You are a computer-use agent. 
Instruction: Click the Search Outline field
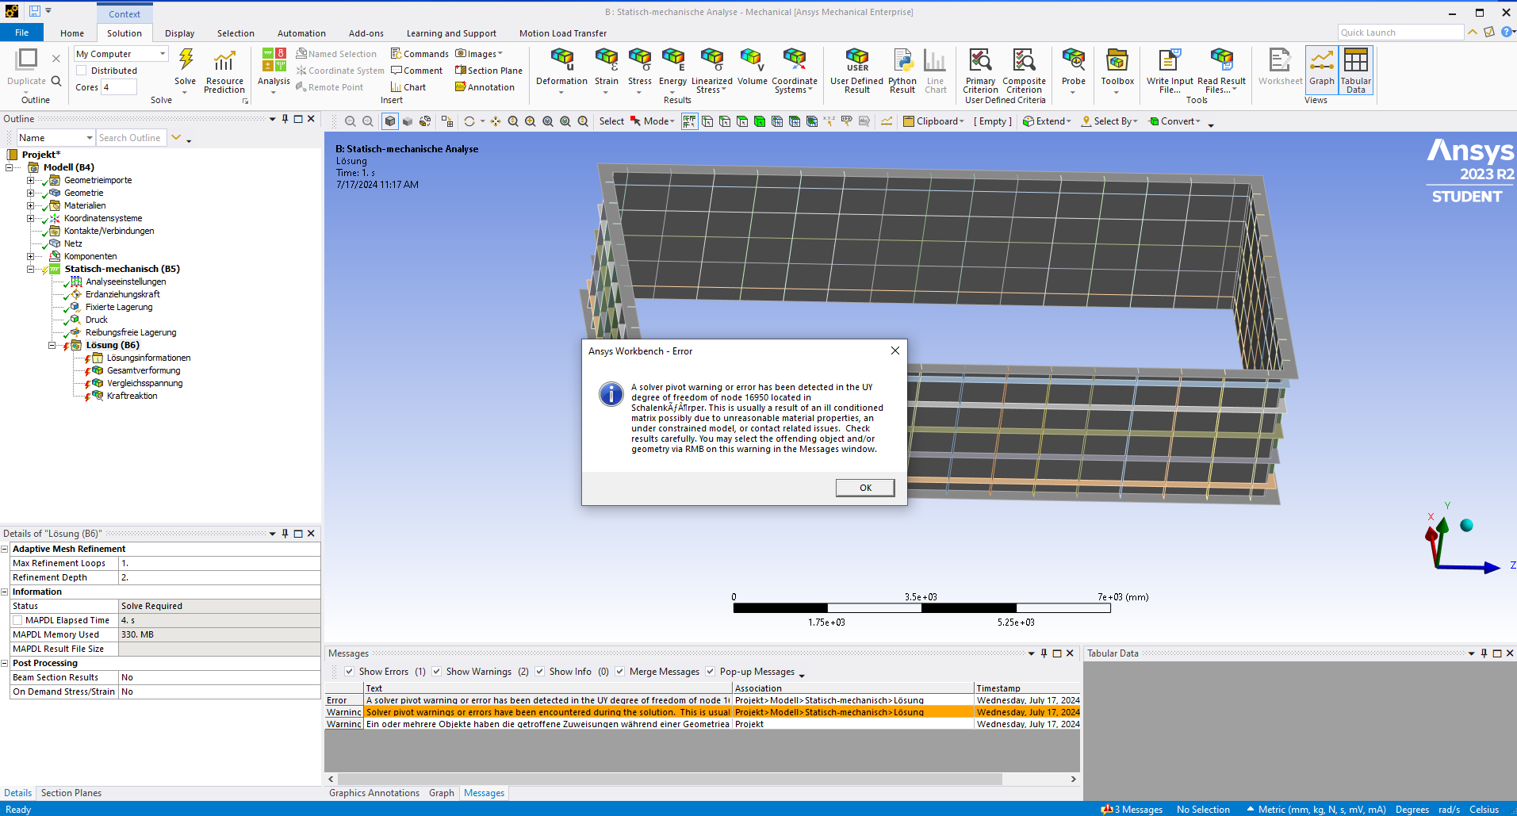(x=132, y=138)
